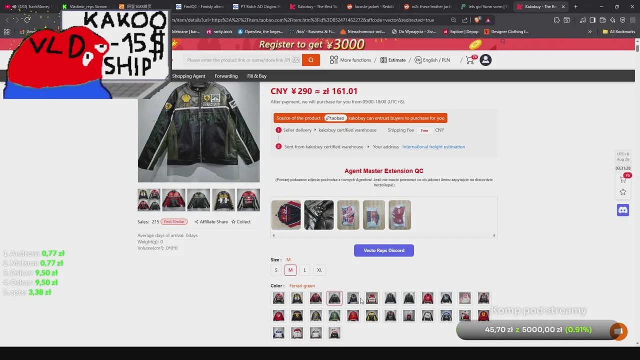Select the highlighted Ferrari green color variant
Image resolution: width=640 pixels, height=360 pixels.
point(334,298)
